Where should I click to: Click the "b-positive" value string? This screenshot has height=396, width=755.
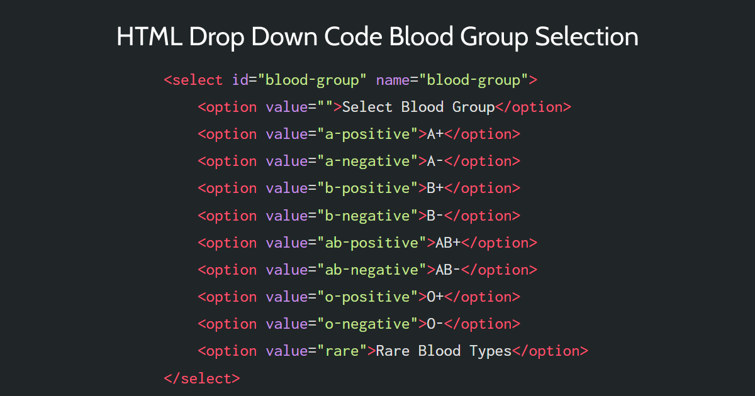point(367,189)
